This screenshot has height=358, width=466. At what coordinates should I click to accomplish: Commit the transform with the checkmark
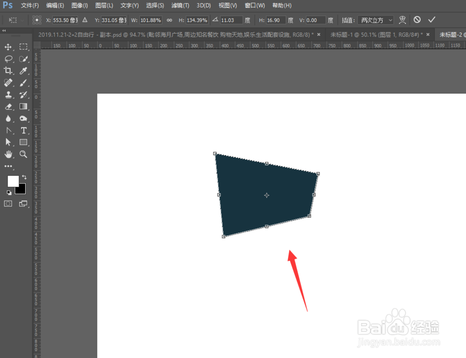432,20
